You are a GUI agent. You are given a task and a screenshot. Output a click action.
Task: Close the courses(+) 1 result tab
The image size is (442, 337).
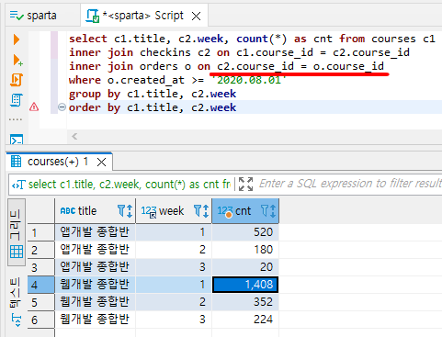click(101, 162)
